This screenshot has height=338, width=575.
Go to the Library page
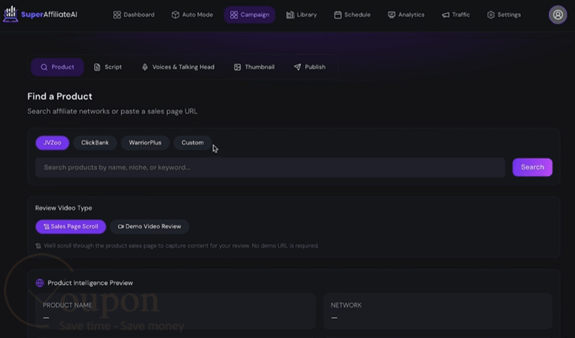coord(301,15)
